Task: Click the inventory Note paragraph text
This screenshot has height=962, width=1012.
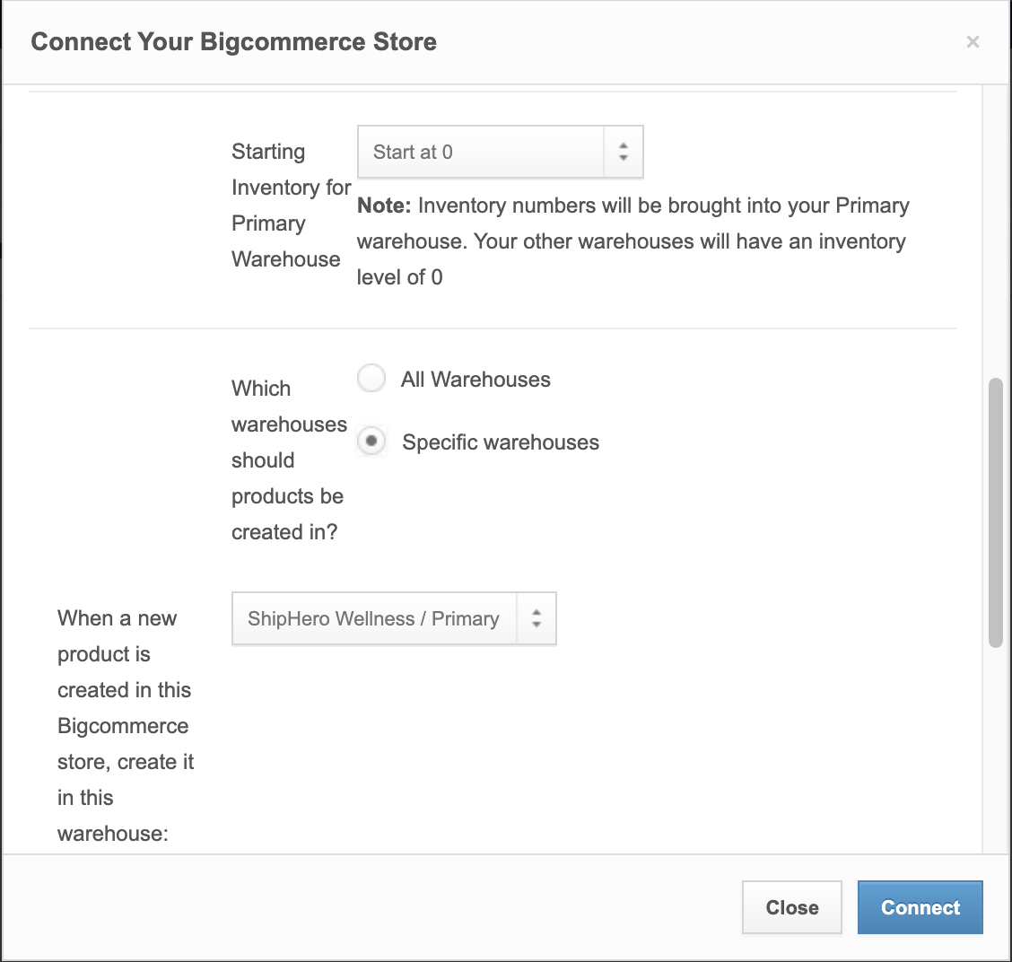Action: click(633, 241)
